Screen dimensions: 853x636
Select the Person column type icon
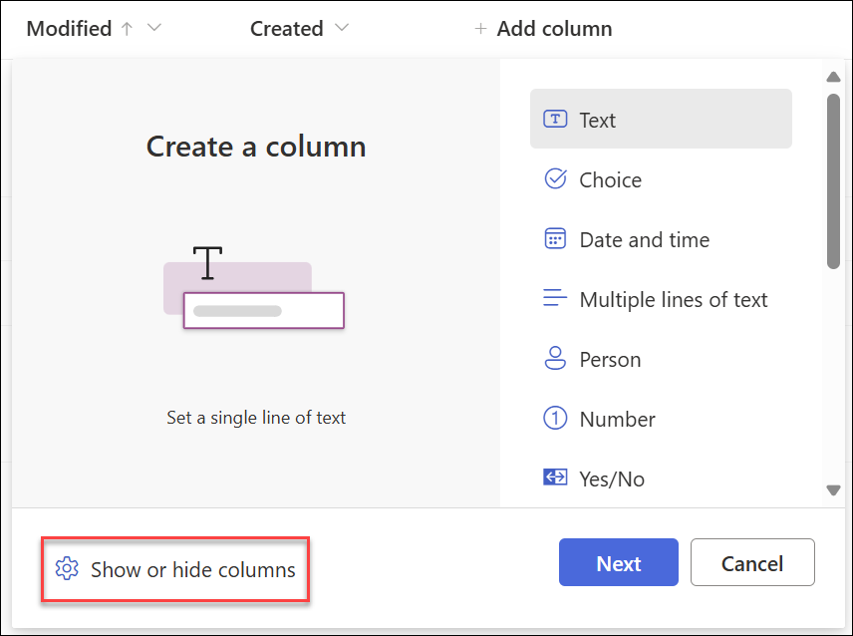556,359
